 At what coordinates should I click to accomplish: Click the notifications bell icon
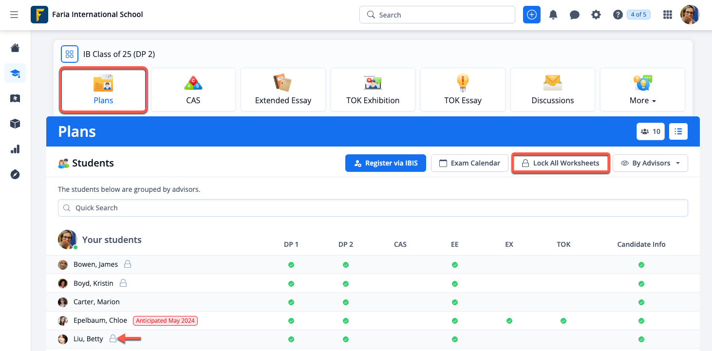click(553, 15)
